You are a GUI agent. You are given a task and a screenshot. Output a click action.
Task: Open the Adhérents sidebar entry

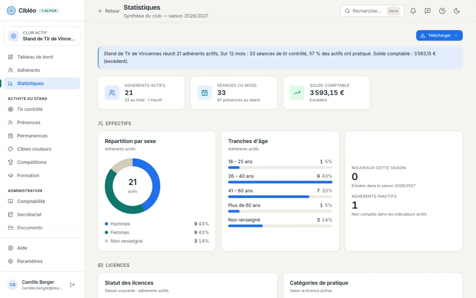[42, 70]
